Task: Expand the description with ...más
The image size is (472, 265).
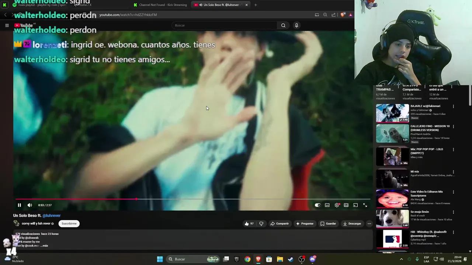Action: 44,245
